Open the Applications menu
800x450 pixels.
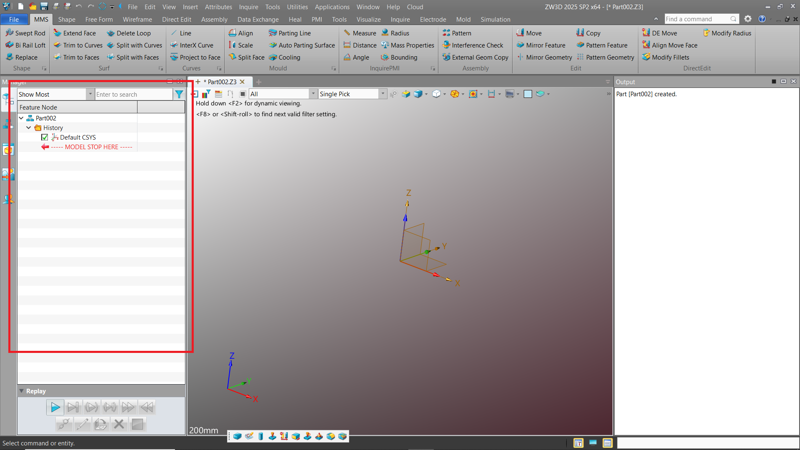(x=332, y=7)
